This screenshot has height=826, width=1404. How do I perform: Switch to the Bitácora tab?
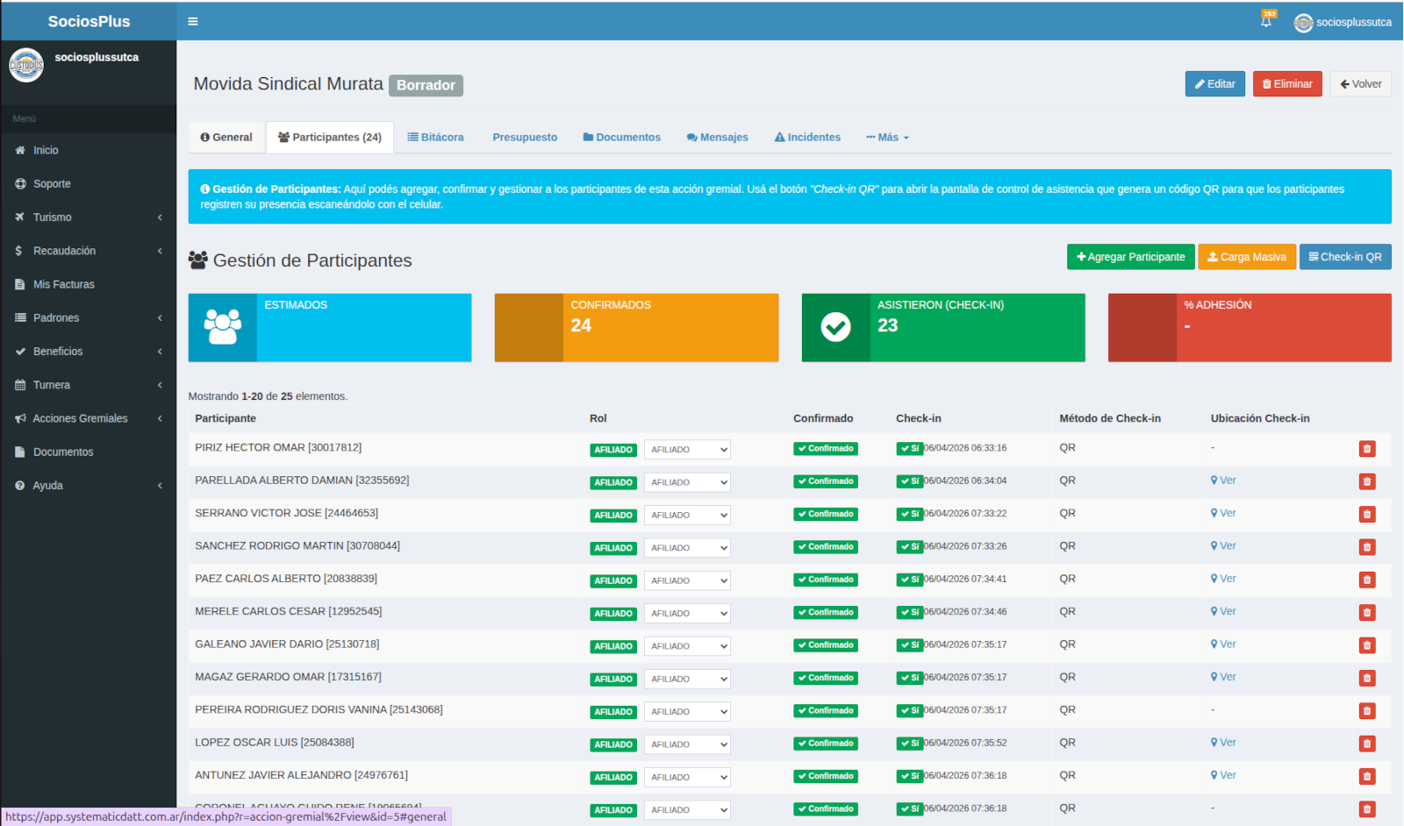(435, 138)
